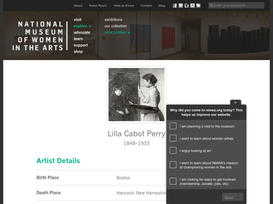273x204 pixels.
Task: Check "I am planning a visit" option
Action: pyautogui.click(x=173, y=126)
